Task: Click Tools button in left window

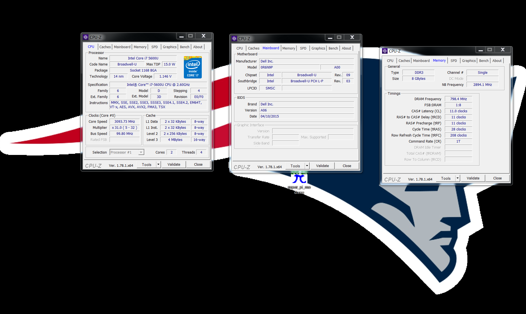Action: pos(146,165)
